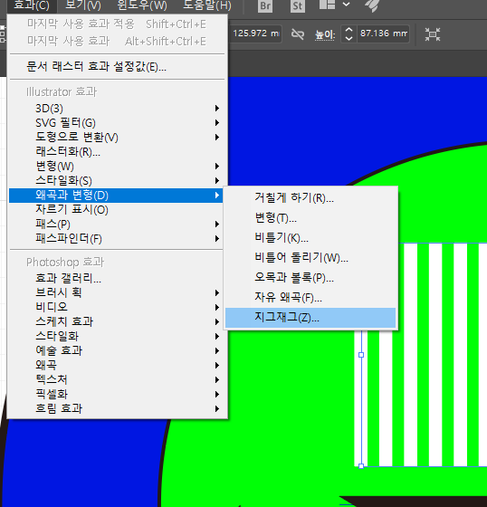Launch Adobe Bridge via Br icon

(265, 5)
